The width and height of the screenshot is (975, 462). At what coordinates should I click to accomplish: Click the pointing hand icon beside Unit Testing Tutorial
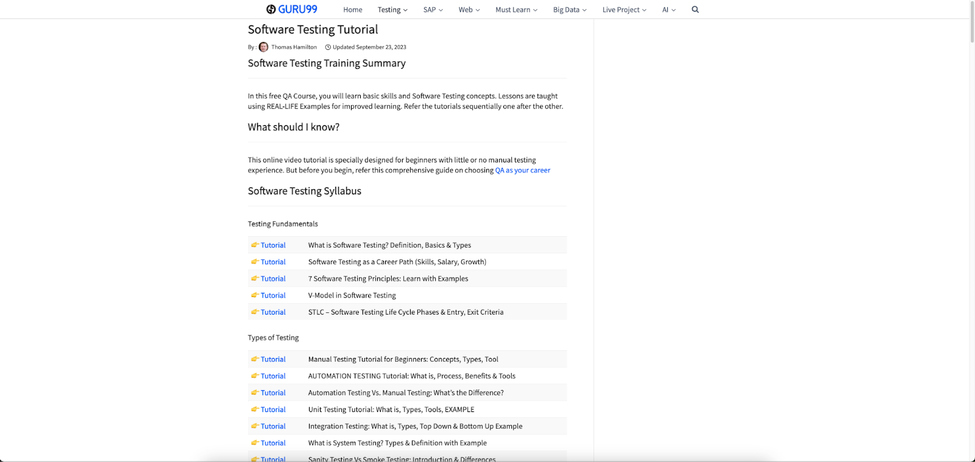(x=255, y=410)
